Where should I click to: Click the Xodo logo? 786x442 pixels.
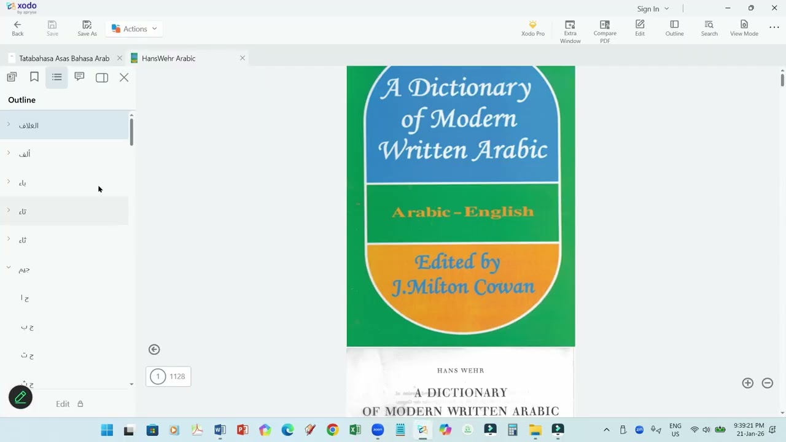21,7
